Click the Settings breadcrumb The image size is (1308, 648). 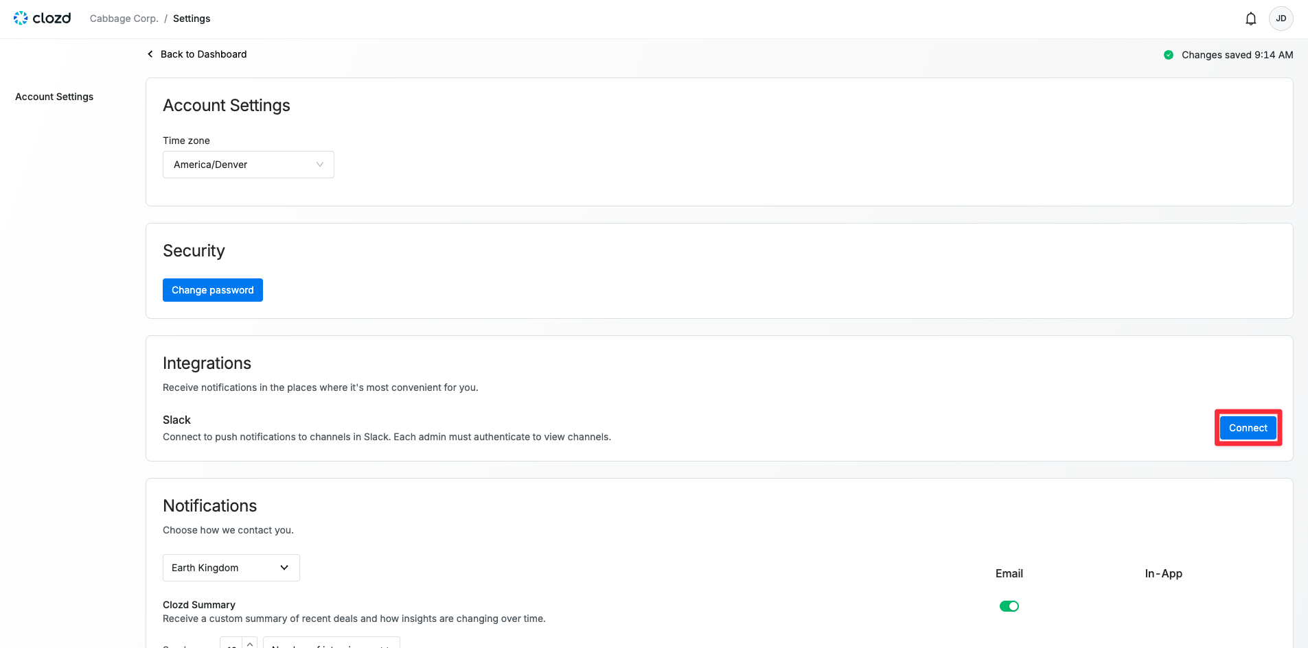tap(192, 19)
